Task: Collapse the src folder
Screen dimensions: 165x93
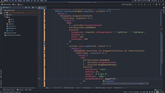Action: (x=5, y=17)
